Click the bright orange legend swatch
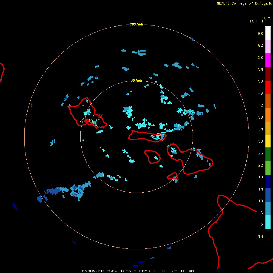Viewport: 273px width, 273px height. point(268,115)
